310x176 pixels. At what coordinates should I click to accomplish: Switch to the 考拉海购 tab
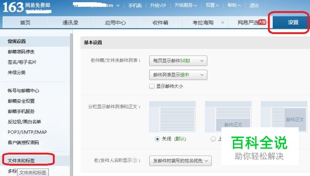click(203, 22)
